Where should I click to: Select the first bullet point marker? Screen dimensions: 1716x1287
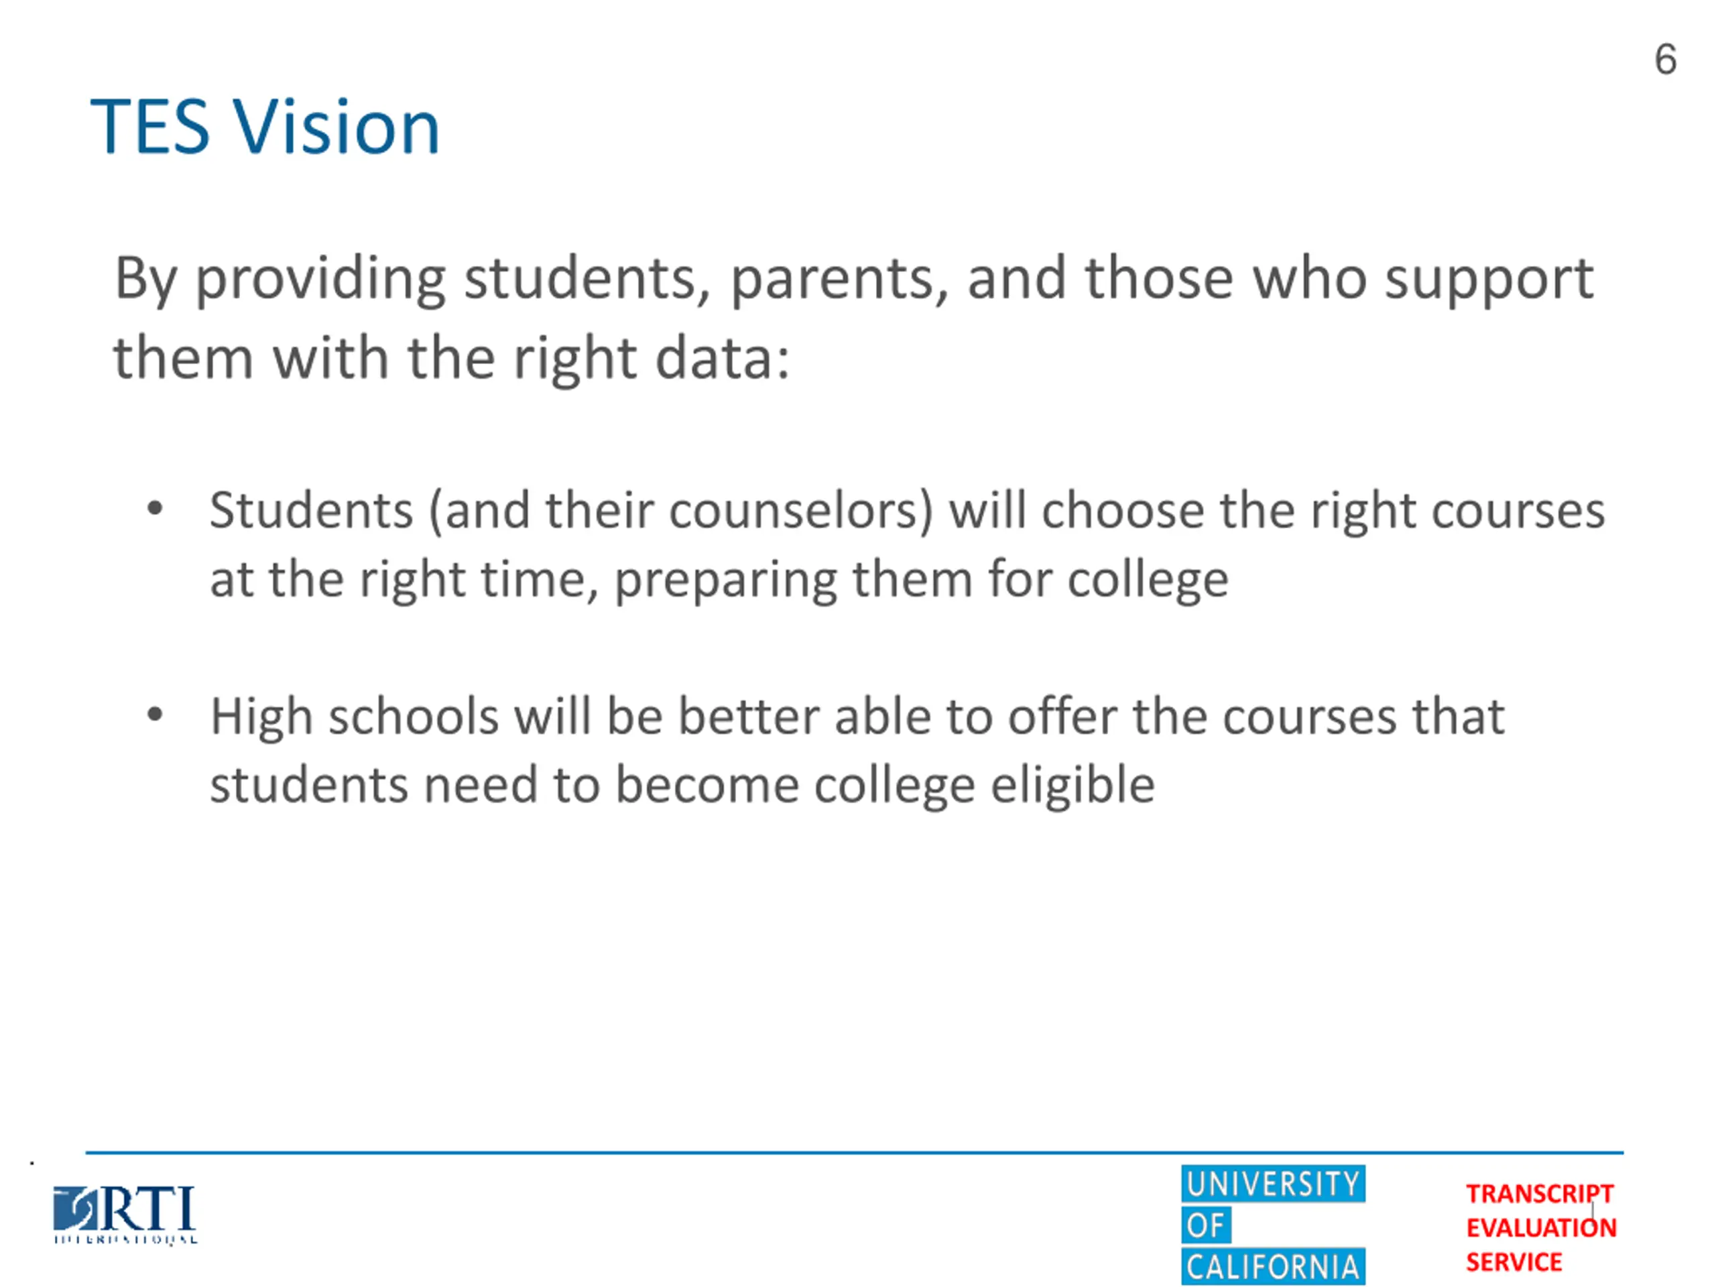[155, 509]
